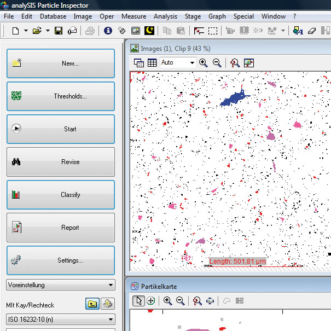Zoom in on the Images window

(x=204, y=63)
